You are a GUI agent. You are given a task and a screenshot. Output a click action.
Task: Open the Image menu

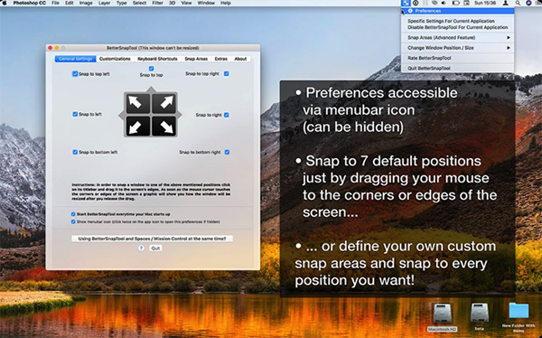click(86, 3)
